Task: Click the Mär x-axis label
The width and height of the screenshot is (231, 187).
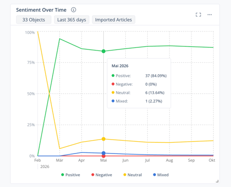Action: coord(60,160)
